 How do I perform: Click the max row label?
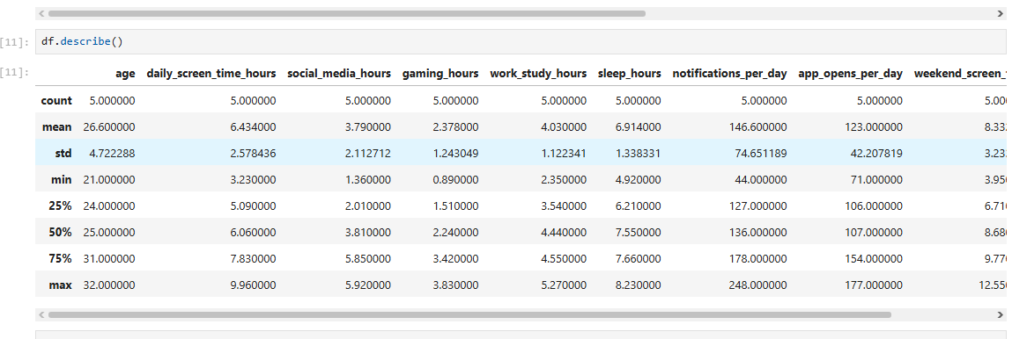(60, 285)
